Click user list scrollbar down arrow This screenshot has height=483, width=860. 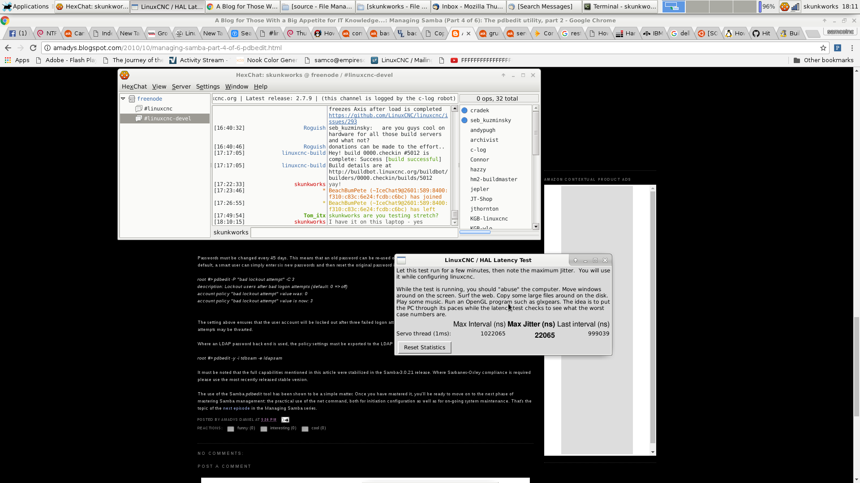pyautogui.click(x=536, y=227)
